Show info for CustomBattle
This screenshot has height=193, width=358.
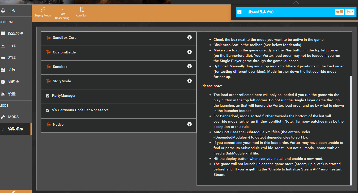click(x=189, y=52)
